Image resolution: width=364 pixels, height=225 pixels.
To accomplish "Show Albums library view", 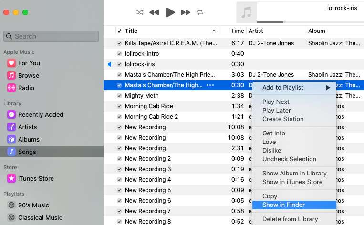I will click(29, 139).
